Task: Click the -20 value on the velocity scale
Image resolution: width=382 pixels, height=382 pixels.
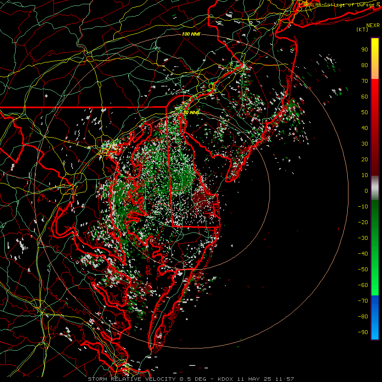Action: pos(363,222)
